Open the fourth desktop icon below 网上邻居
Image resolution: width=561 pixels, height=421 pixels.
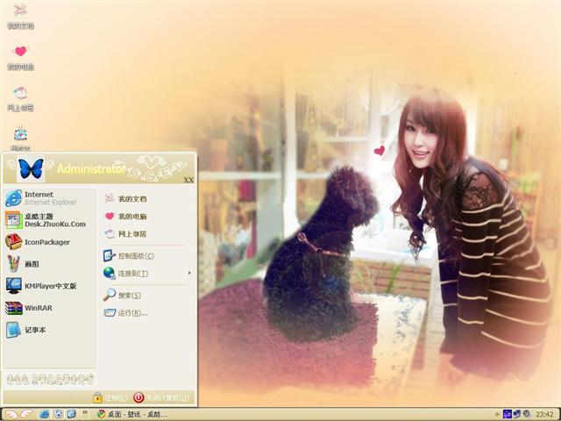click(x=20, y=139)
